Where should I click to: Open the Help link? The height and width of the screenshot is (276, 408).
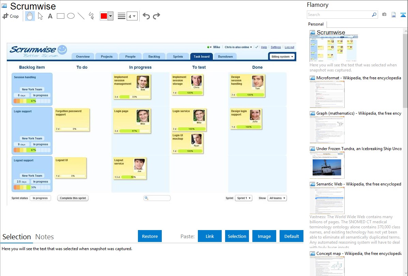coord(264,47)
